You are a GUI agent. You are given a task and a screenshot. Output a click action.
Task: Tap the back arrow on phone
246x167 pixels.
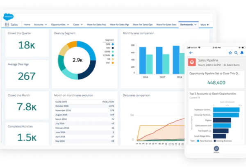191,53
